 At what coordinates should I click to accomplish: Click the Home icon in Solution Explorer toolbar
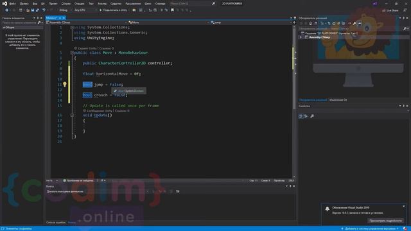pos(311,24)
